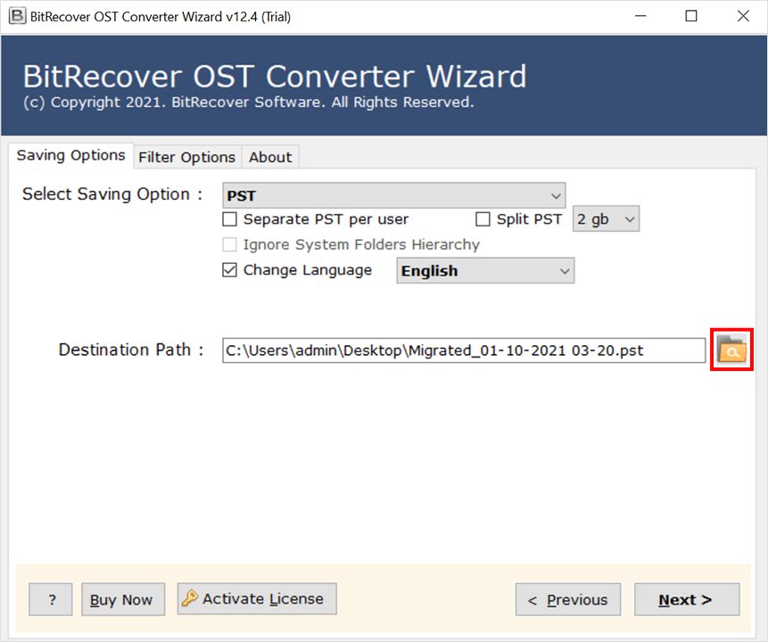Enable the Split PST checkbox
This screenshot has width=768, height=642.
(x=483, y=218)
